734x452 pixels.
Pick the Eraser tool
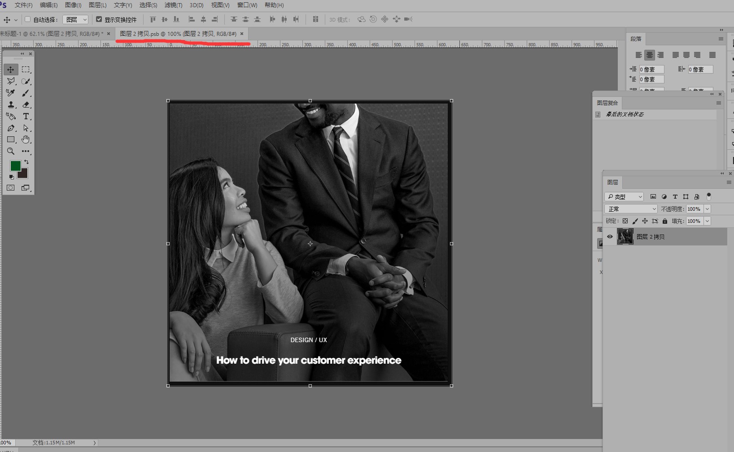26,104
